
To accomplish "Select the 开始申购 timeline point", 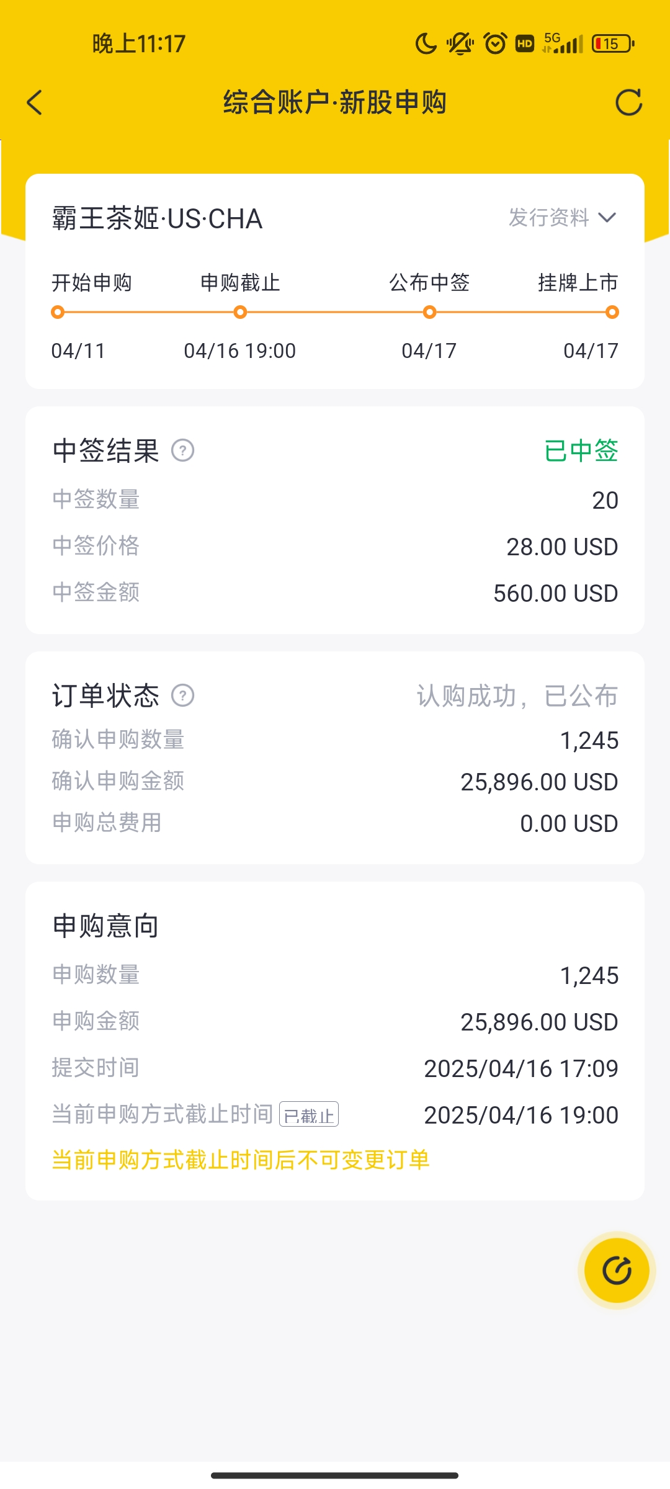I will (x=58, y=312).
